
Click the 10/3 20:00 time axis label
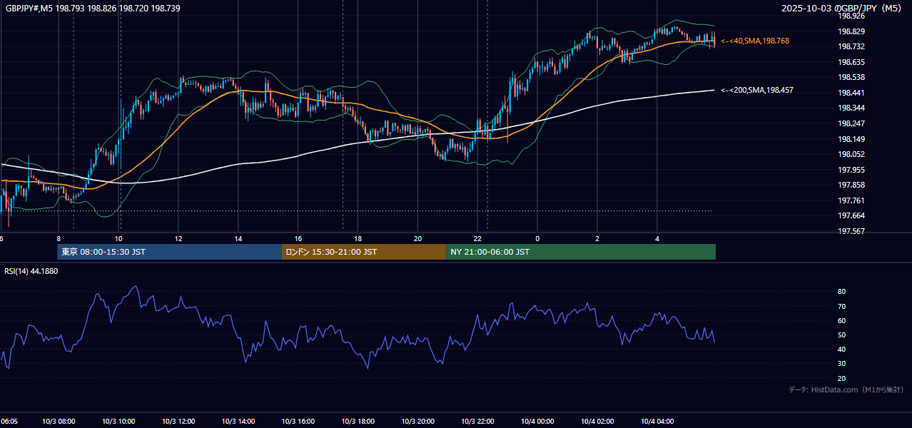click(x=418, y=421)
